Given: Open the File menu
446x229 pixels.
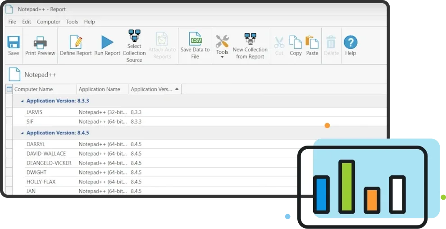Looking at the screenshot, I should 12,22.
